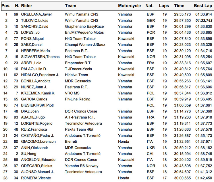Click the 'Motorcycle' column header
Viewport: 214px width, 182px height.
click(129, 6)
